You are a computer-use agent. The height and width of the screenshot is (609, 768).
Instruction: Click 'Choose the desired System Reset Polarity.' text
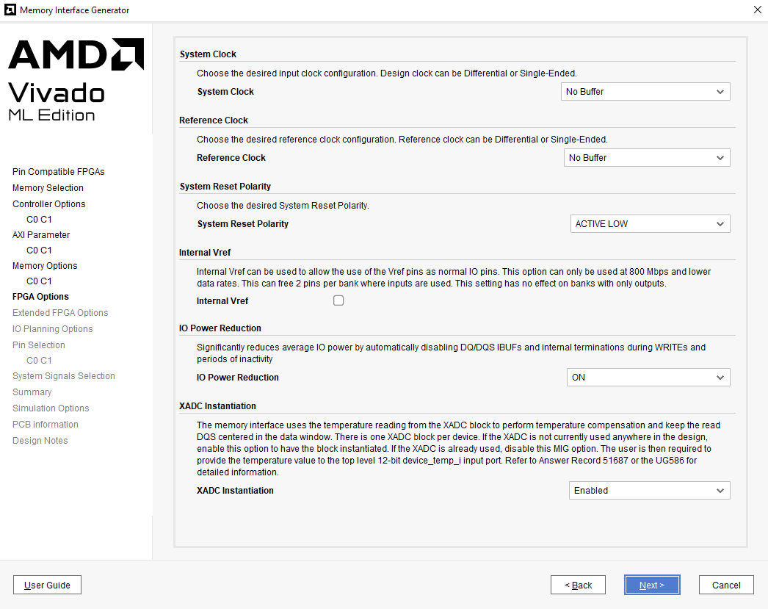click(283, 205)
